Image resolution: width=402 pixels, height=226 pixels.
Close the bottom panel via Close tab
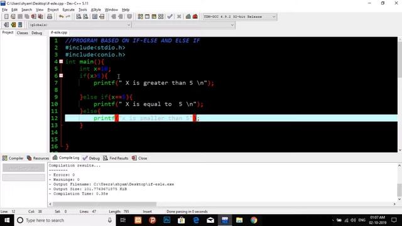[x=139, y=158]
